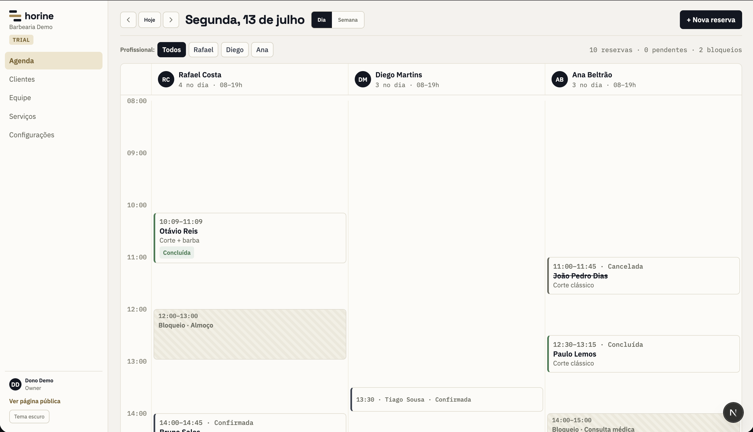The height and width of the screenshot is (432, 753).
Task: Click the horine logo icon
Action: point(15,16)
